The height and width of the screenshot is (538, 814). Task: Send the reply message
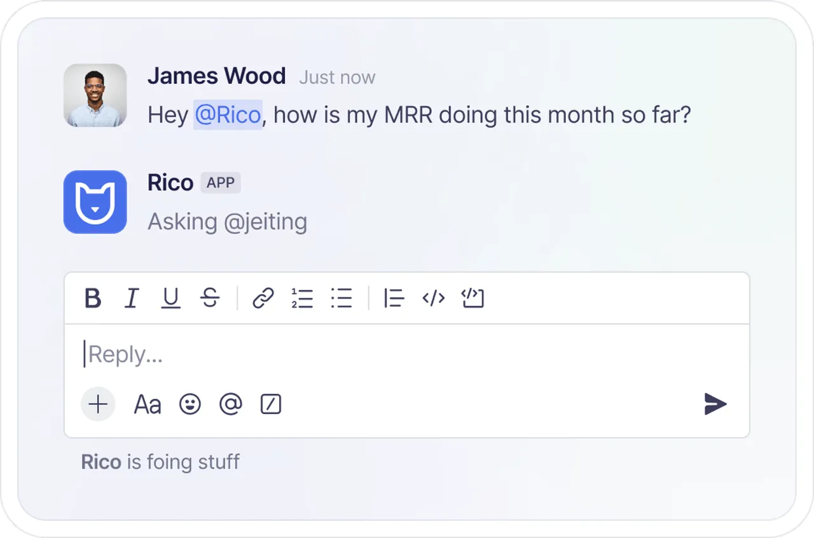(715, 404)
